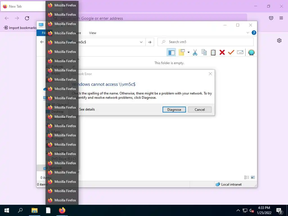This screenshot has width=288, height=216.
Task: Open the New Tab personalize gear icon
Action: point(279,40)
